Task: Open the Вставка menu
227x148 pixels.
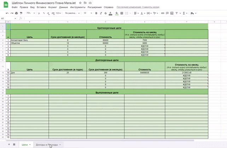Action: click(x=41, y=7)
